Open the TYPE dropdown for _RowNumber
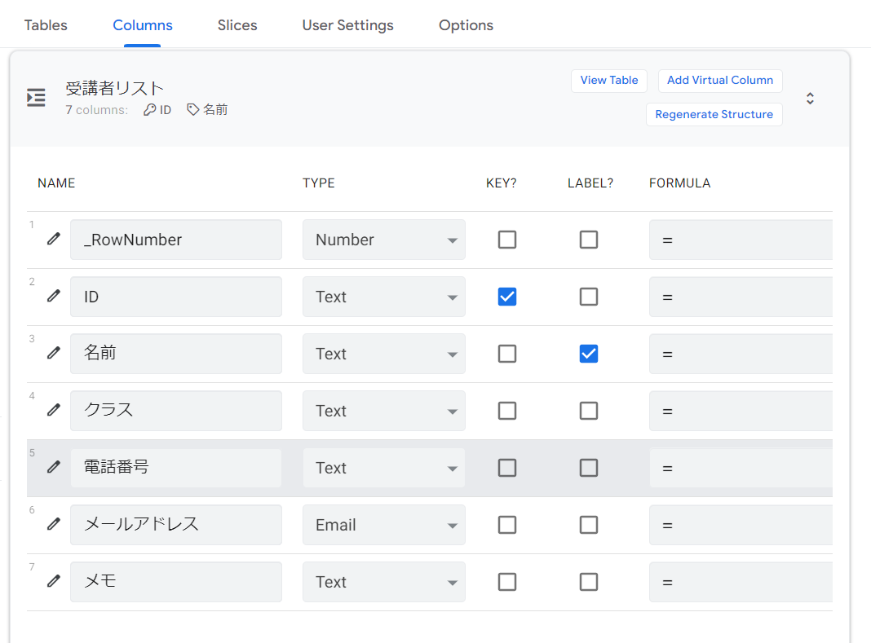 pyautogui.click(x=383, y=240)
